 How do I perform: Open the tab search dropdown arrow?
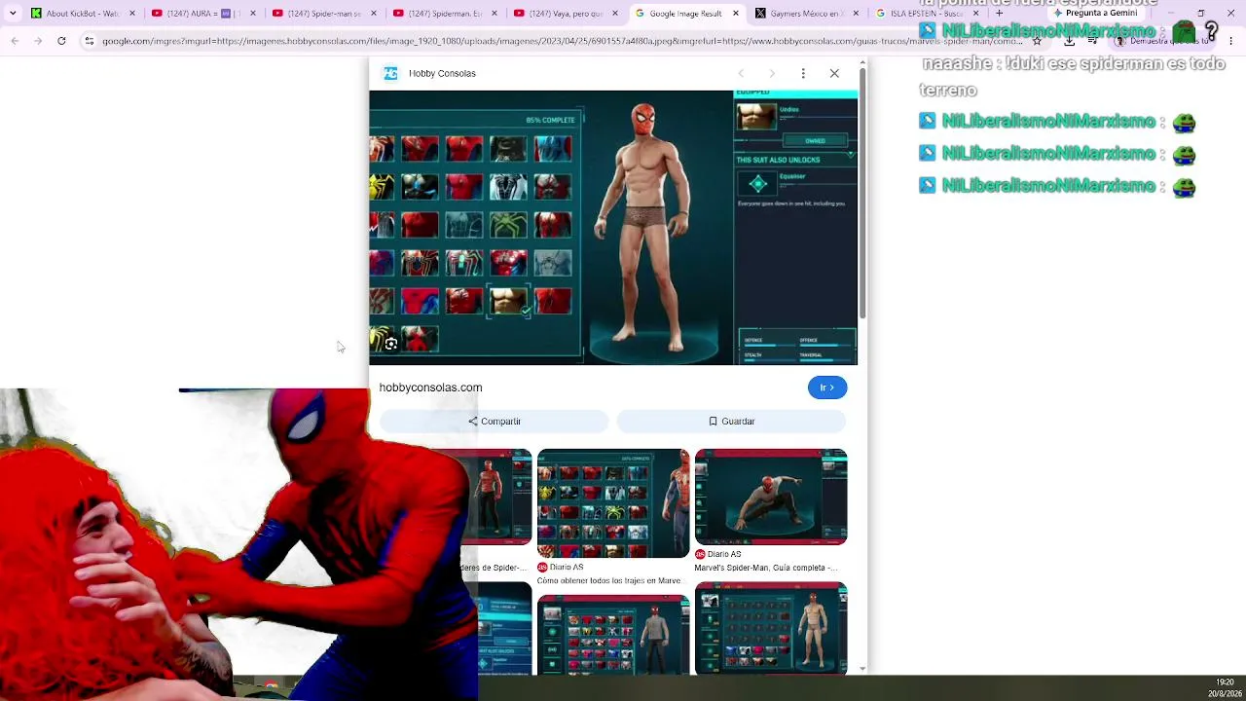[13, 14]
